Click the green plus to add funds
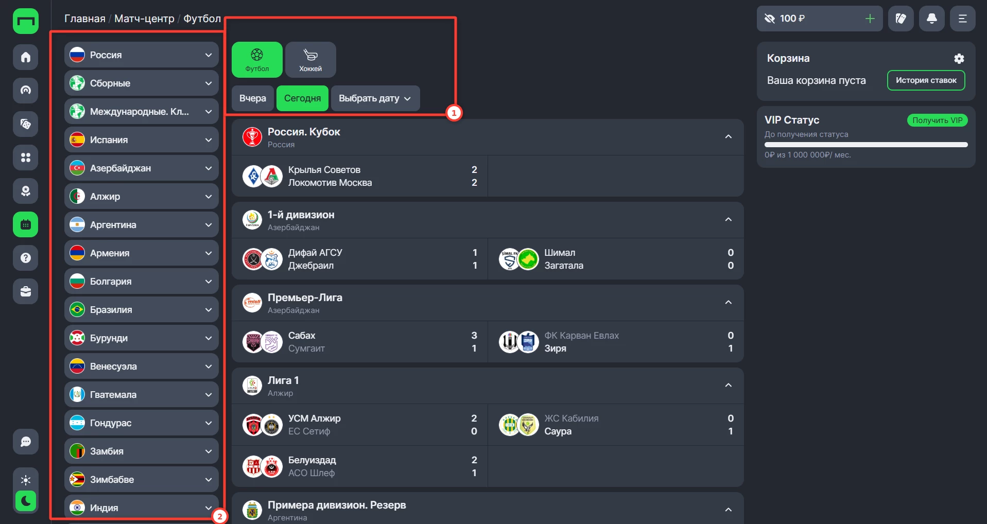 870,19
